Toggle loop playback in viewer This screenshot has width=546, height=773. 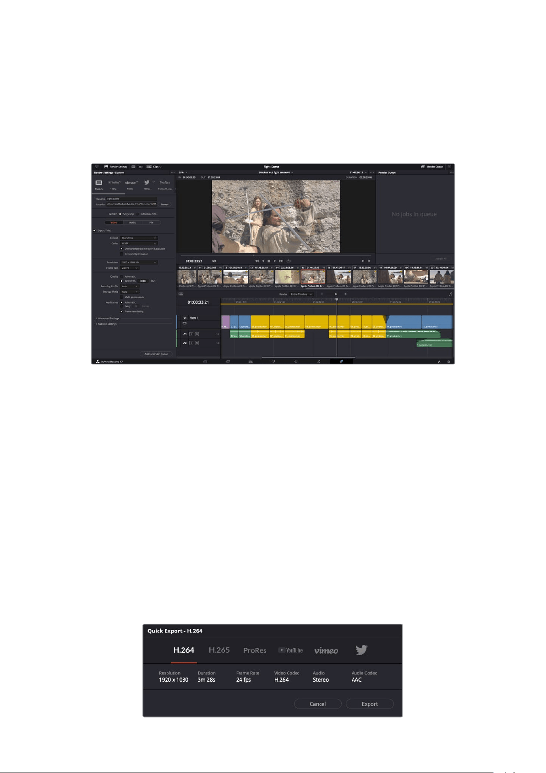289,261
